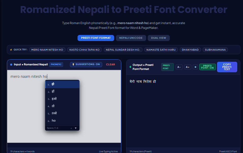243x153 pixels.
Task: Insert the SUBHAKAMANA quick try phrase
Action: (215, 50)
